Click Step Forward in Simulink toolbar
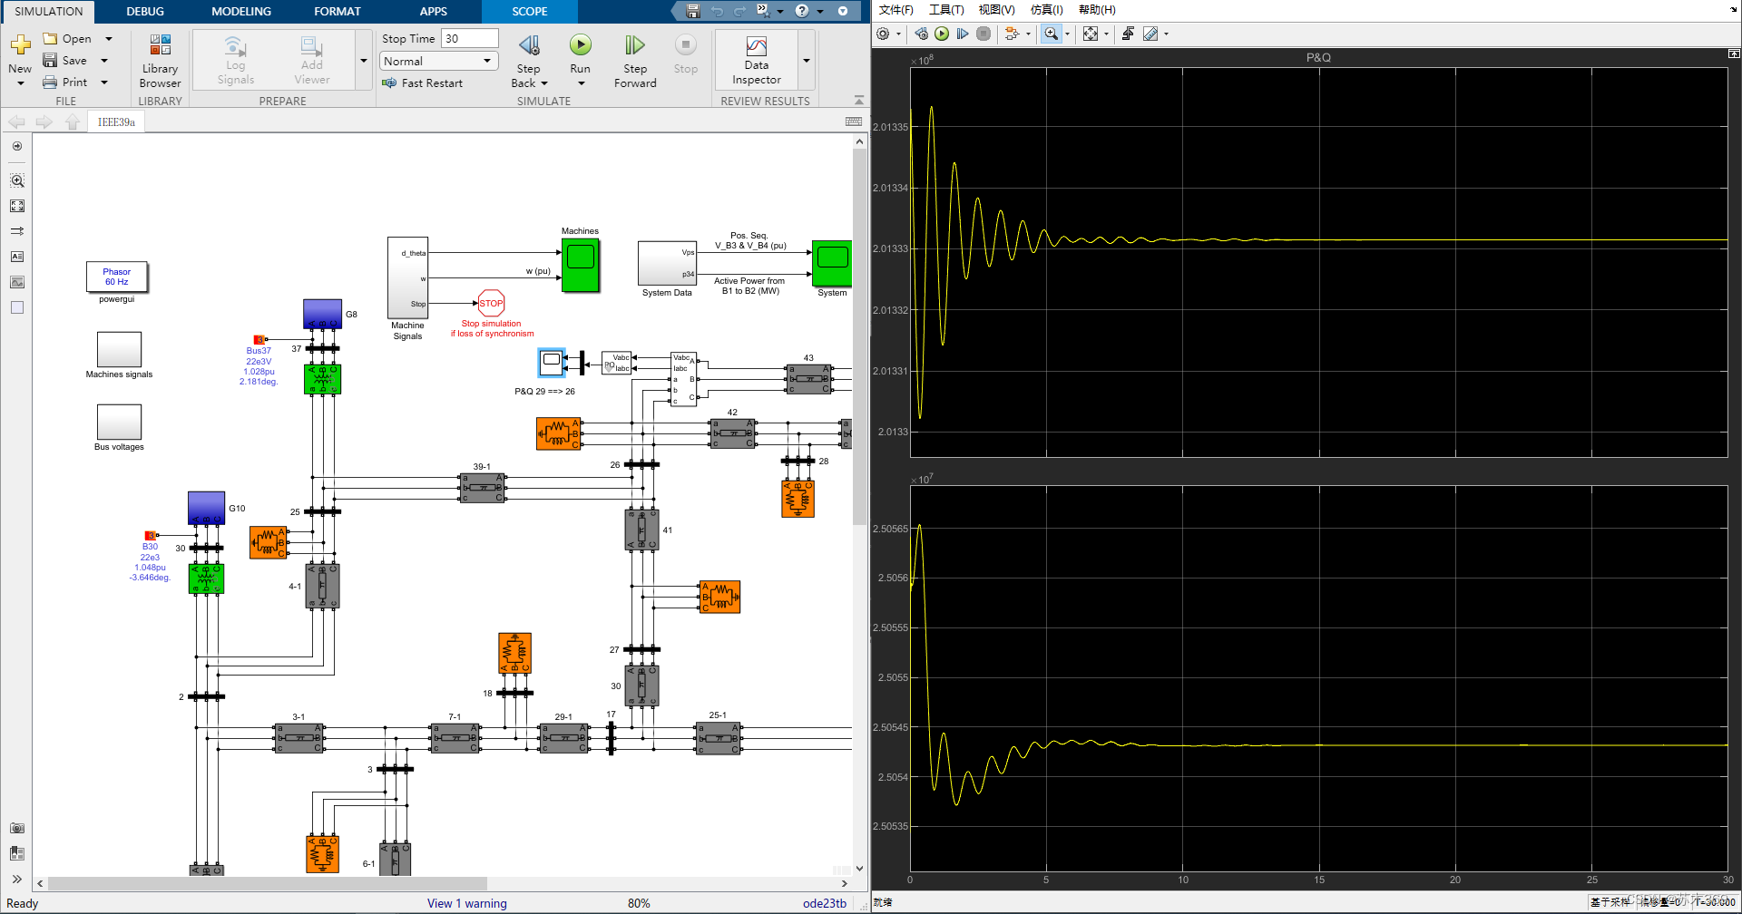This screenshot has height=914, width=1742. 635,61
